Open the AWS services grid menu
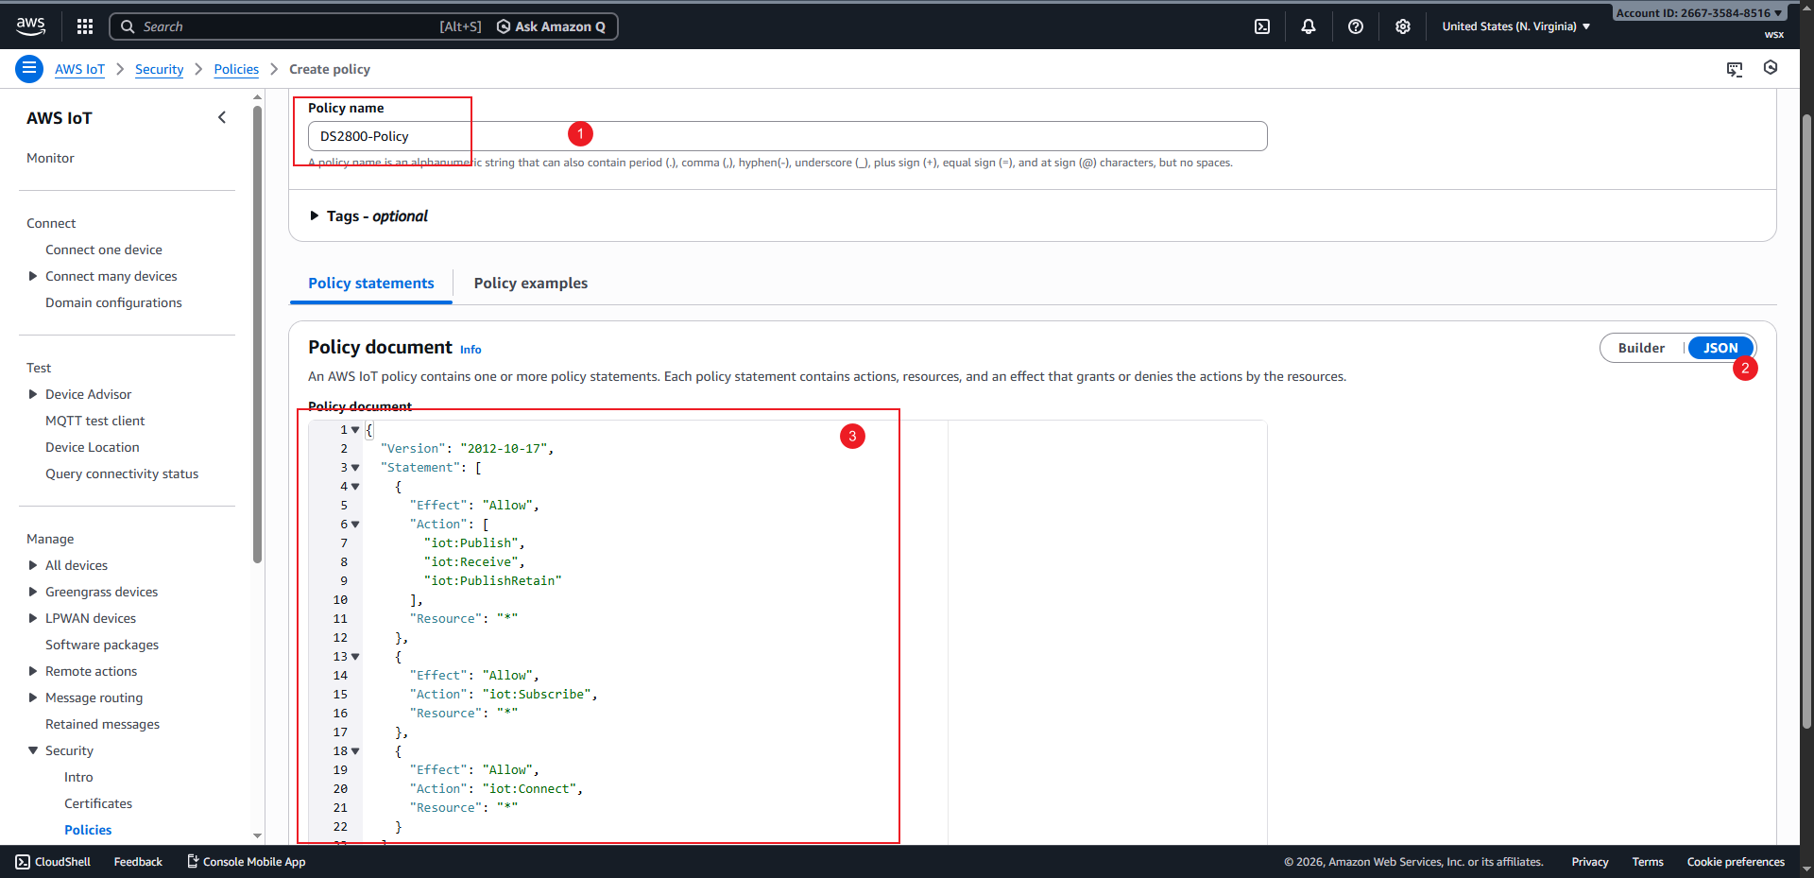The width and height of the screenshot is (1814, 878). pyautogui.click(x=85, y=26)
